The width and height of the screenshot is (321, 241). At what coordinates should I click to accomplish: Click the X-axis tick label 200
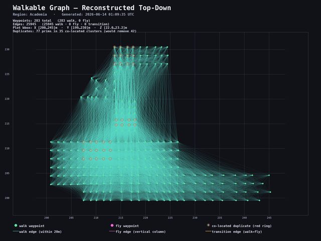(x=47, y=218)
